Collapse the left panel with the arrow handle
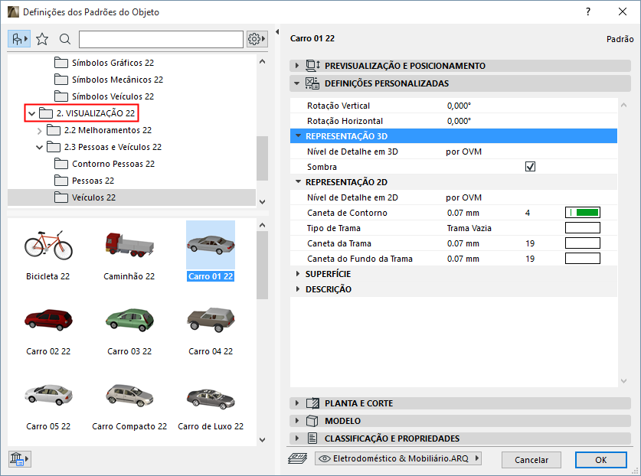Viewport: 641px width, 476px height. coord(276,33)
